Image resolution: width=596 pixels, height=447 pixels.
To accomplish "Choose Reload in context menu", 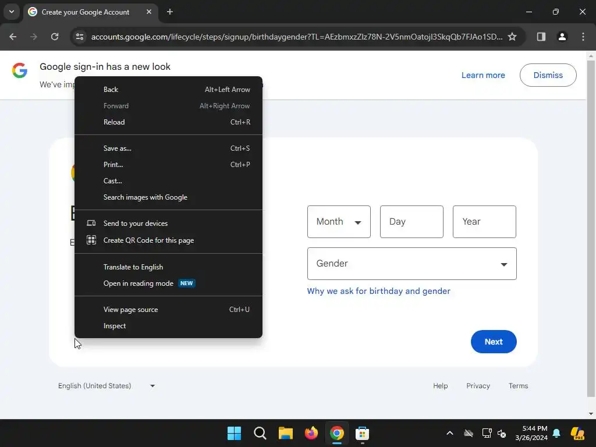I will [168, 122].
